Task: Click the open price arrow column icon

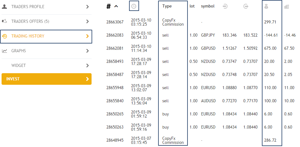Action: (x=225, y=7)
